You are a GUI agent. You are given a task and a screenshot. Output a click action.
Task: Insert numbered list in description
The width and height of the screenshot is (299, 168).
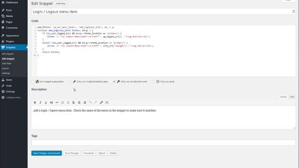pyautogui.click(x=68, y=103)
